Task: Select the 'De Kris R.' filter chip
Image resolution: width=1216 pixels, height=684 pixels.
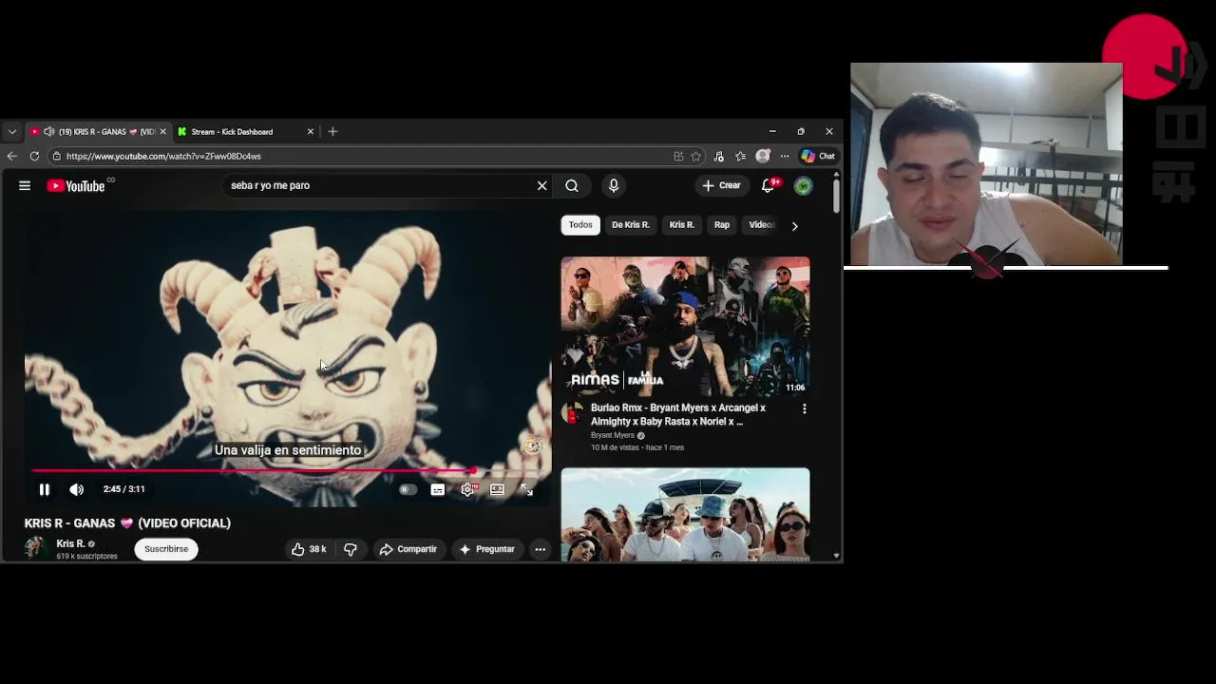Action: point(631,225)
